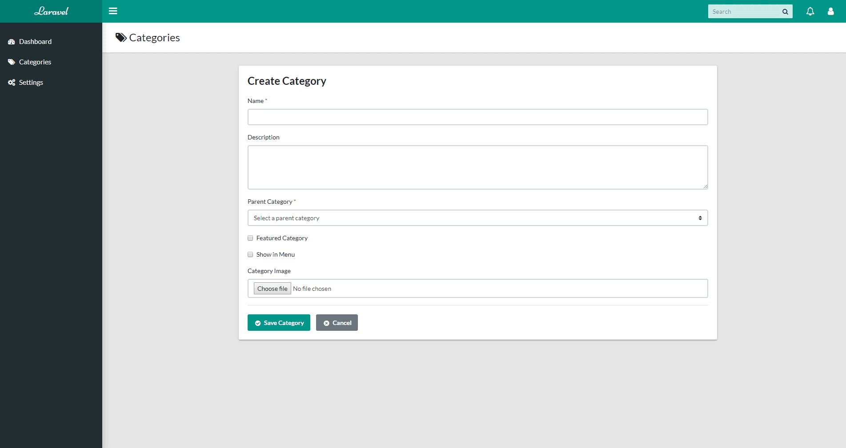Click the Settings gear icon in sidebar
This screenshot has height=448, width=846.
coord(11,82)
